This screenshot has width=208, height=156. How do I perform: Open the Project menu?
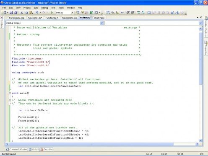pos(27,8)
